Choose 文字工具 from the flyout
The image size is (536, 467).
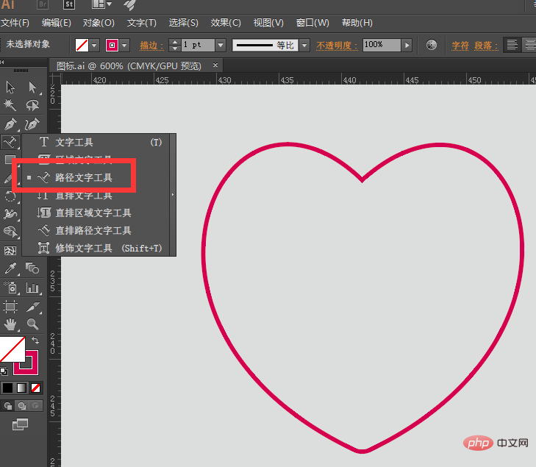click(x=96, y=142)
